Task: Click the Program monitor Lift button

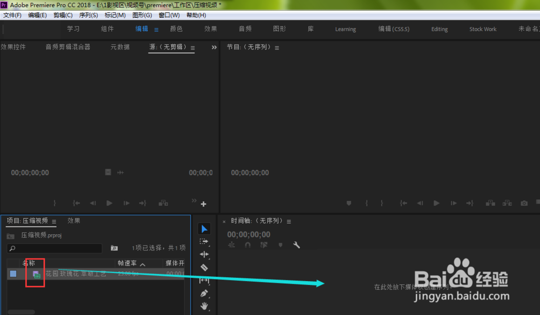Action: (490, 203)
